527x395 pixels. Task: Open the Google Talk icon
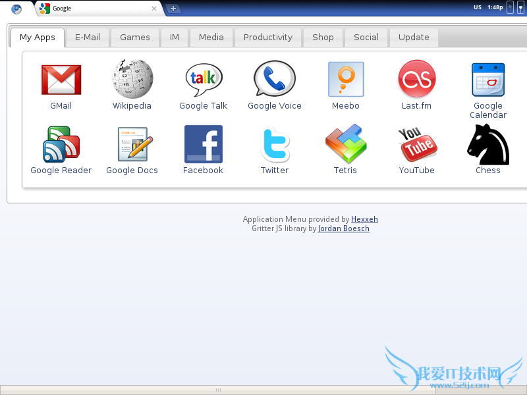(204, 80)
